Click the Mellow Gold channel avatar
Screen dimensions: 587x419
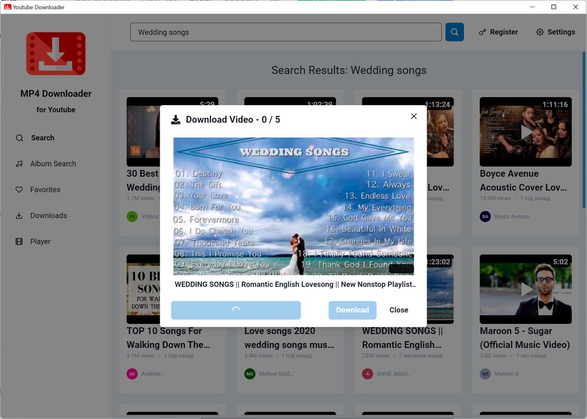250,373
